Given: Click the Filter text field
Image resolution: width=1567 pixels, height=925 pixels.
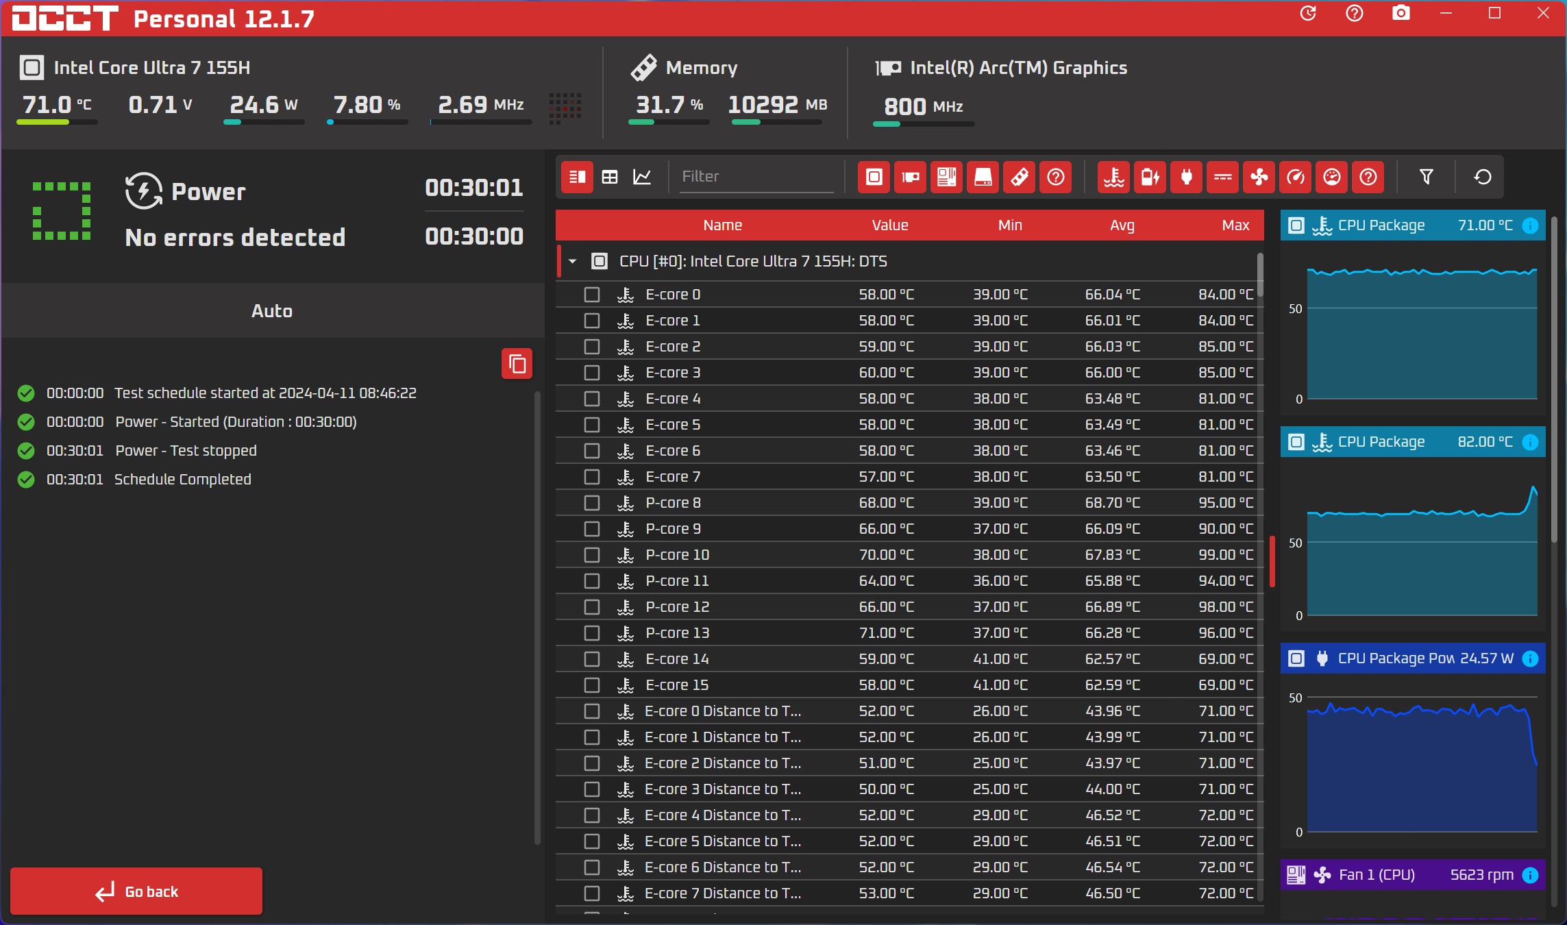Looking at the screenshot, I should pos(756,177).
